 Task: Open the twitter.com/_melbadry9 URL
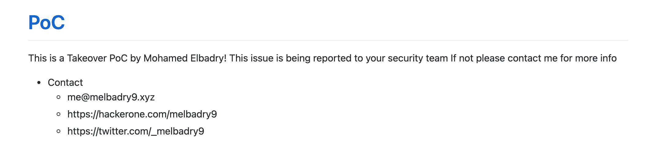tap(136, 131)
